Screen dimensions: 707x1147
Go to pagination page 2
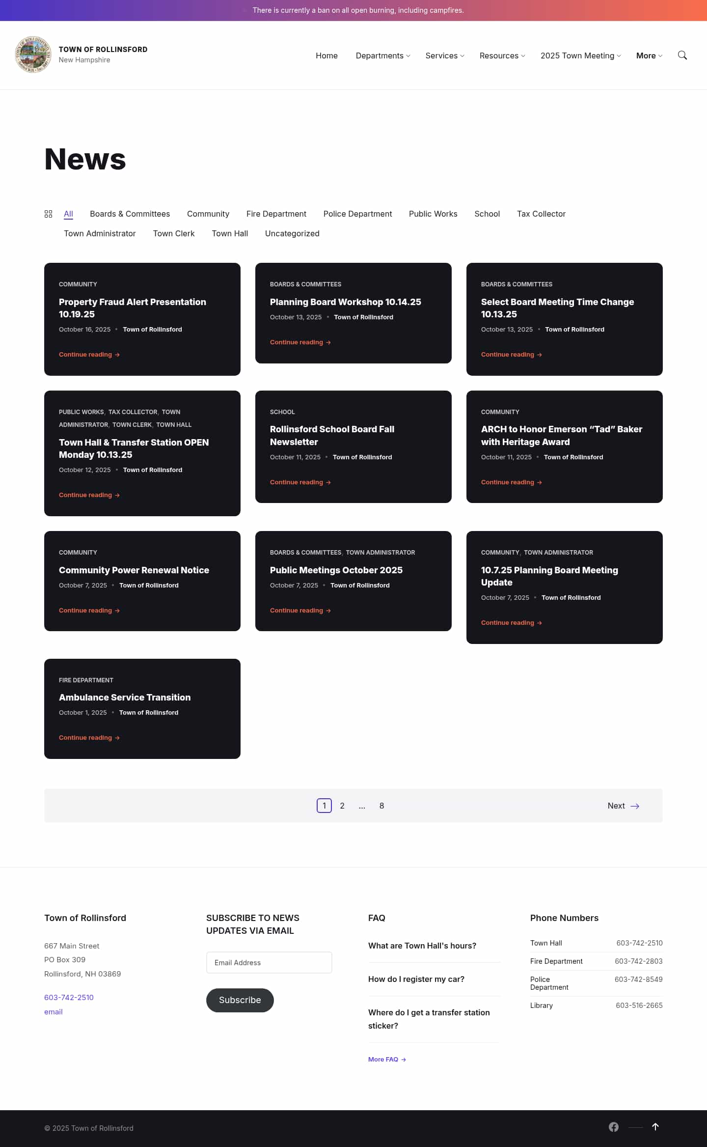(x=342, y=806)
